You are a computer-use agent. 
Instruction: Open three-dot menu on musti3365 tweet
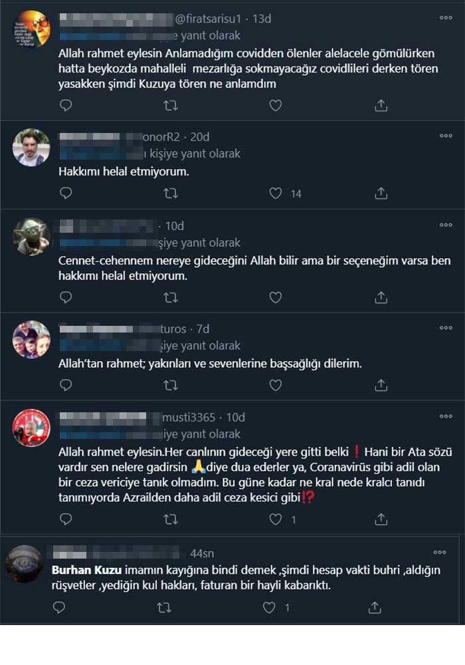pyautogui.click(x=446, y=416)
